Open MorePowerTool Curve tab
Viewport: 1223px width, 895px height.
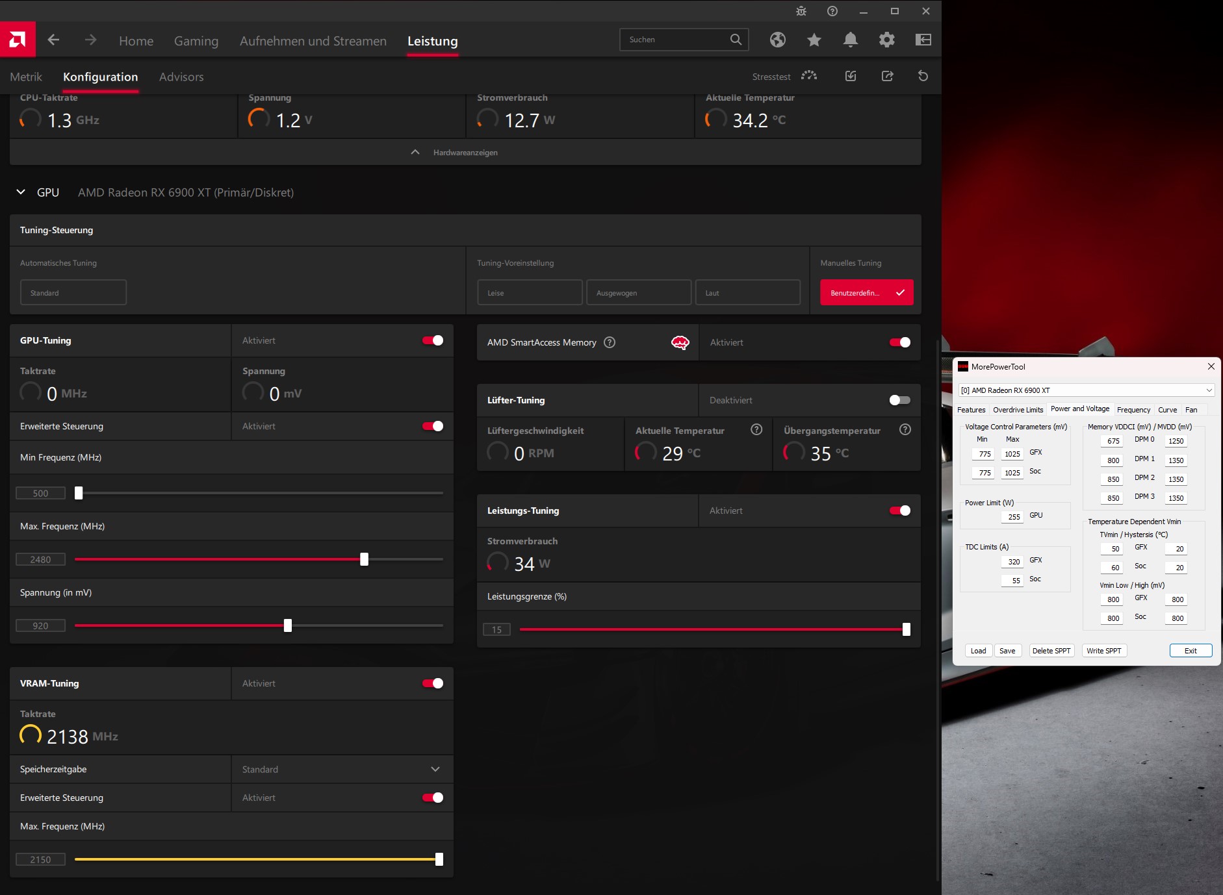[x=1167, y=410]
